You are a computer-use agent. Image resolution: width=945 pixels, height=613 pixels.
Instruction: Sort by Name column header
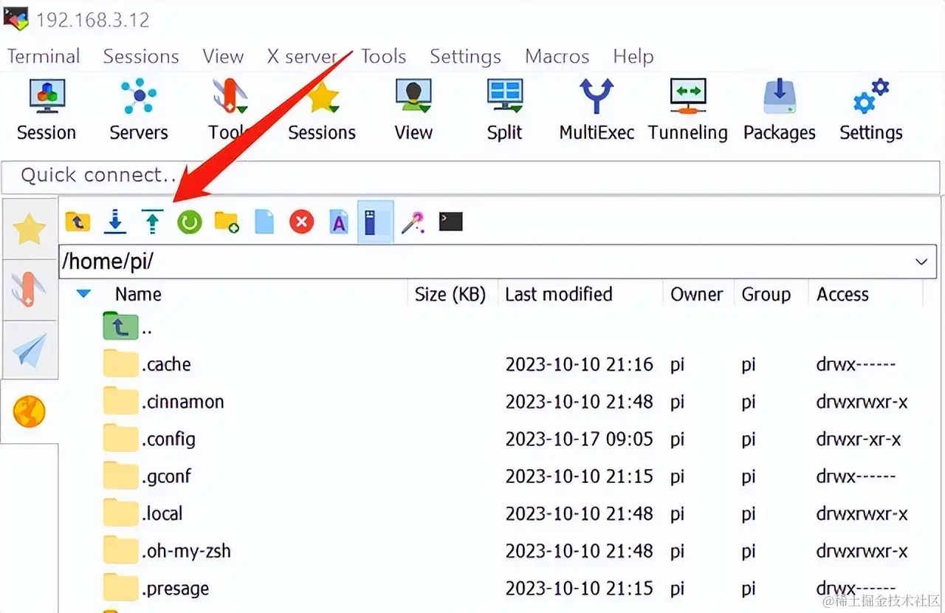click(x=138, y=294)
